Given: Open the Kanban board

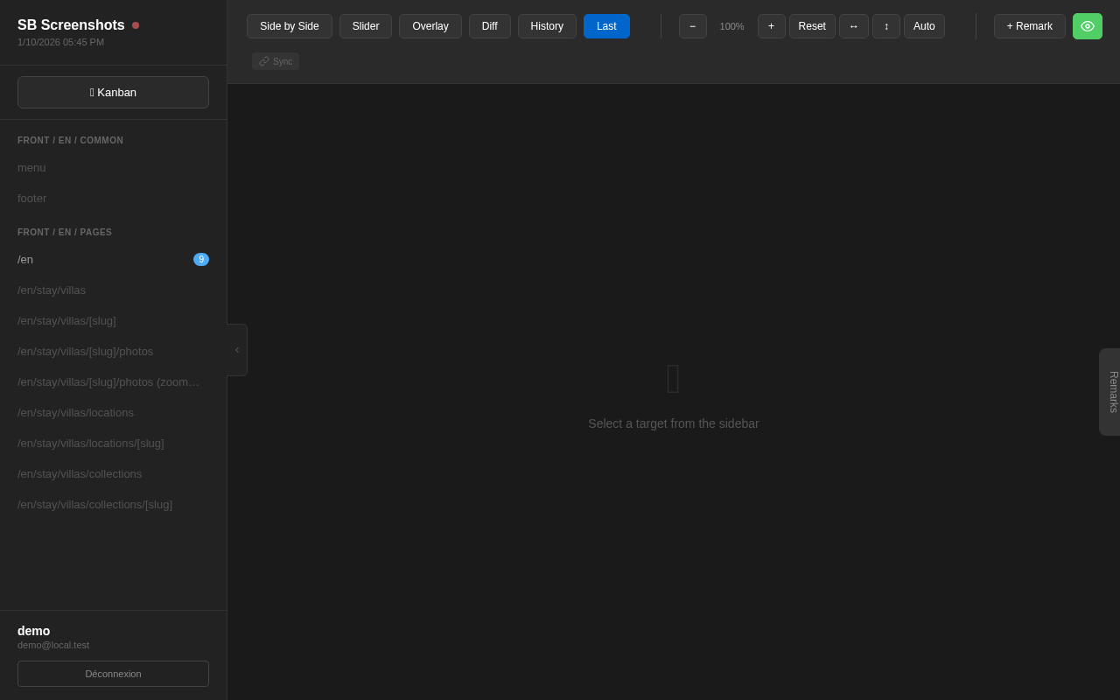Looking at the screenshot, I should tap(114, 93).
